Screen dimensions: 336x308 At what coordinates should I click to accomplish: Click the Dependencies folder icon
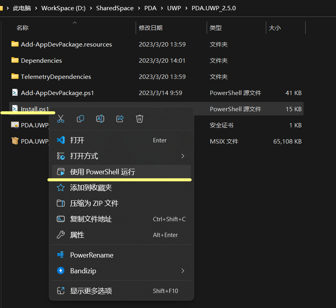tap(15, 60)
